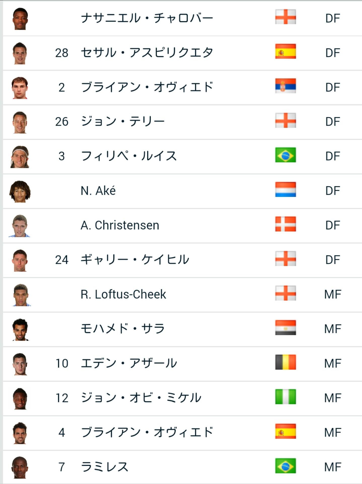
Task: Tap the Serbia flag in the number 2 row
Action: coord(285,86)
